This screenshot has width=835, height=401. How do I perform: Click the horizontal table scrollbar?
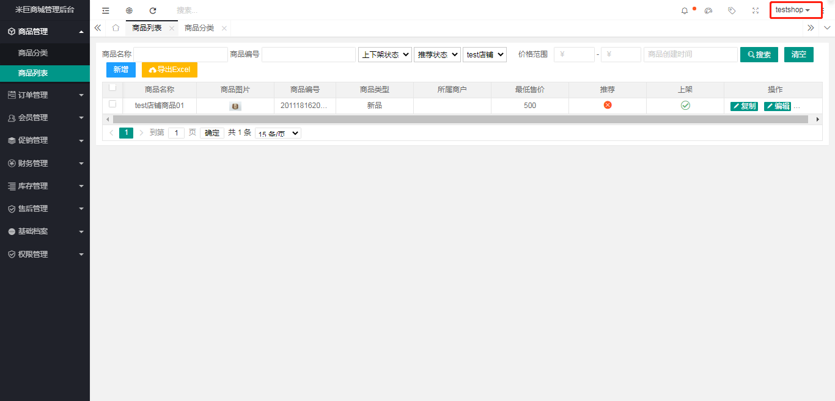click(460, 120)
